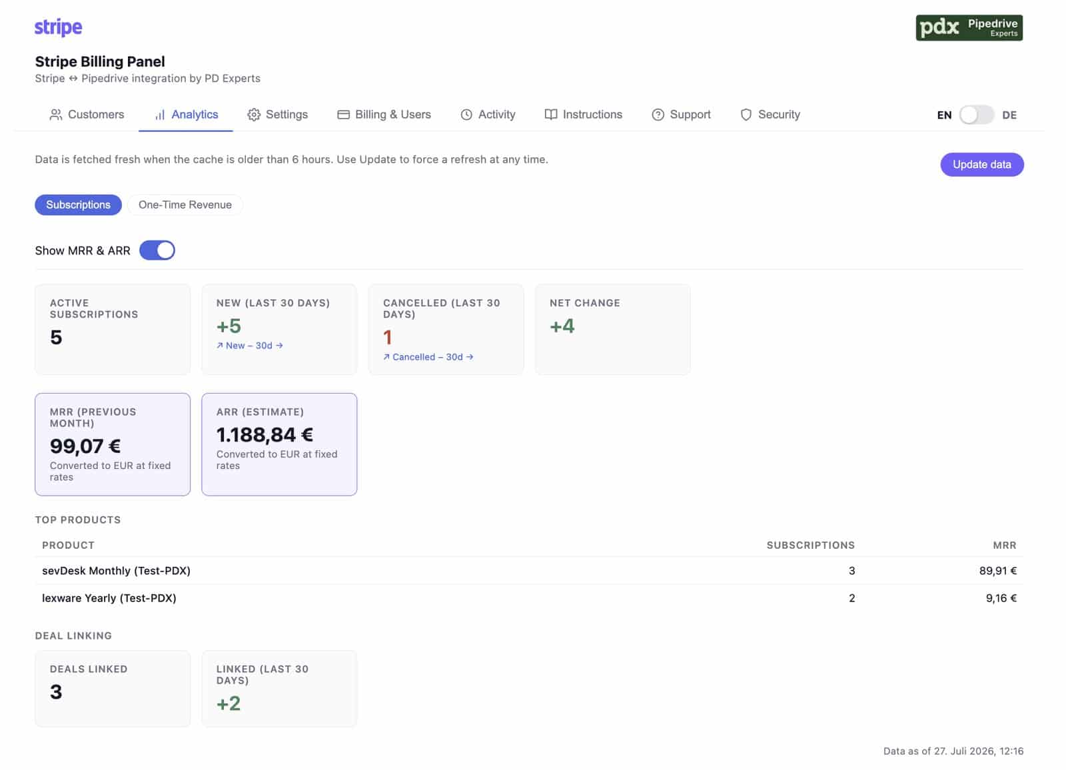1066x770 pixels.
Task: Click the Active Subscriptions card
Action: click(x=113, y=329)
